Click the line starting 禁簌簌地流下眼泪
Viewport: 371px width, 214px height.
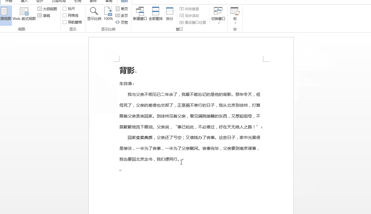(x=190, y=127)
